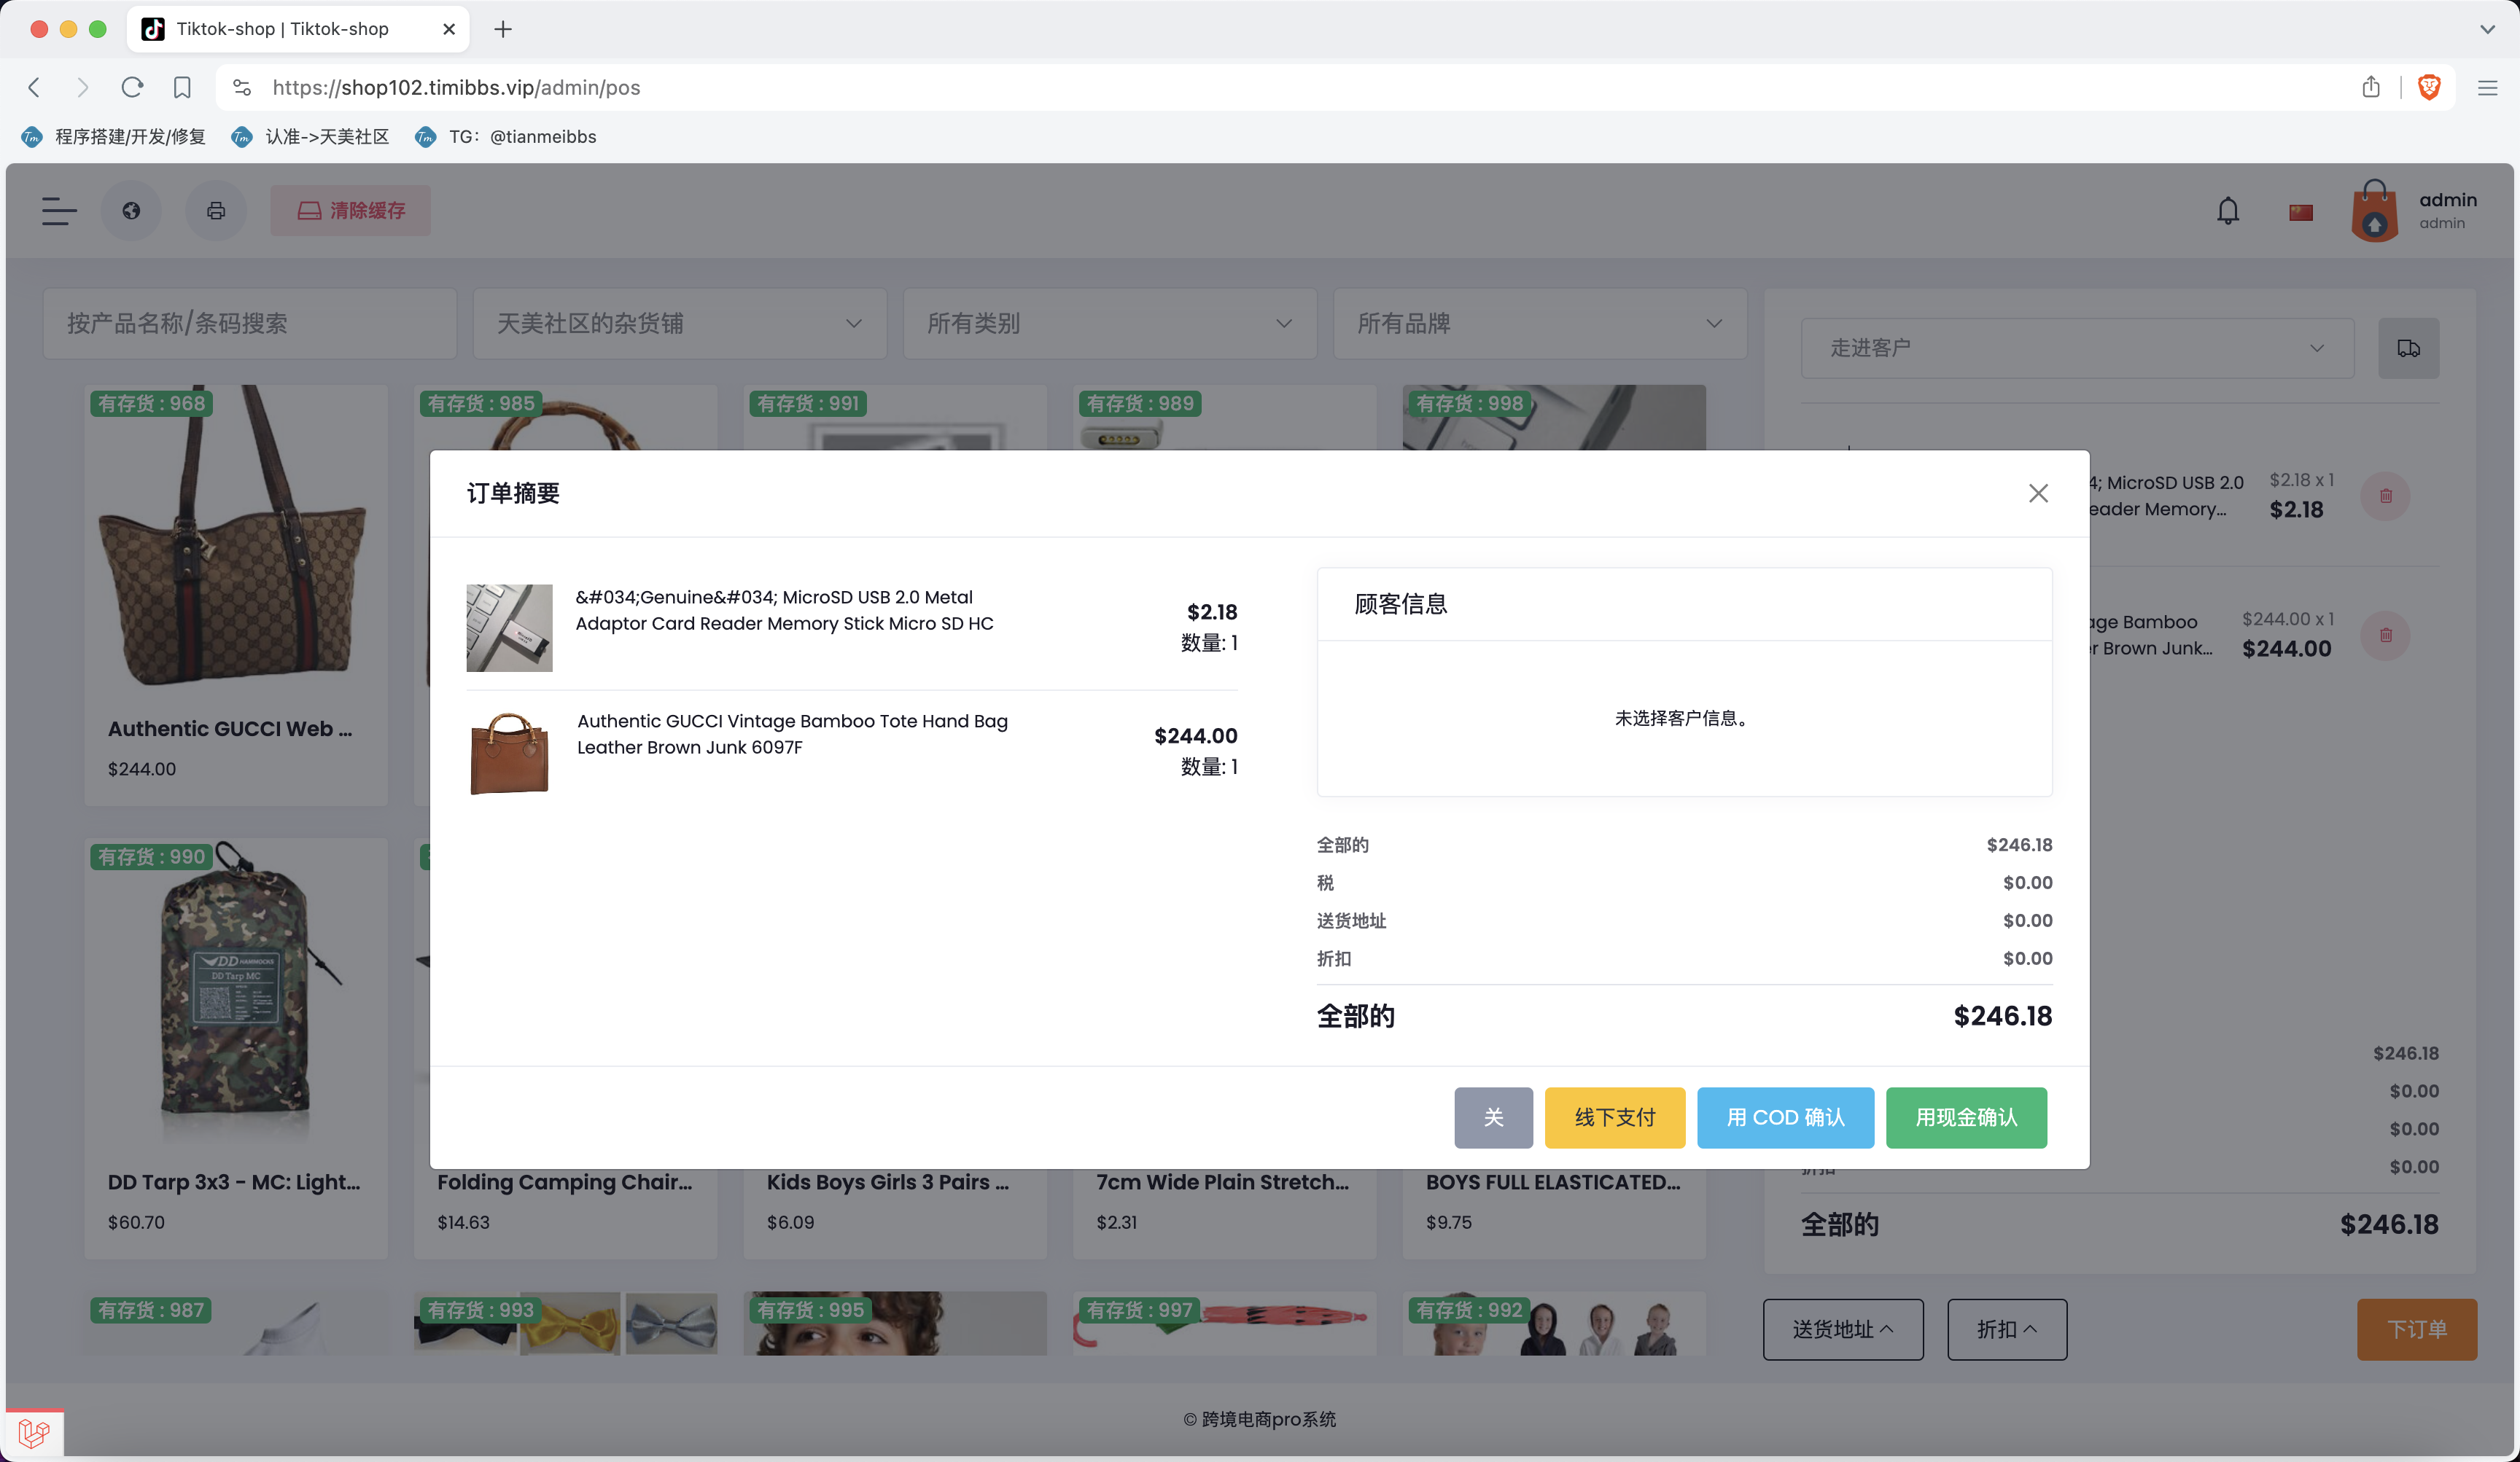Select Authentic GUCCI Web product card

(236, 595)
